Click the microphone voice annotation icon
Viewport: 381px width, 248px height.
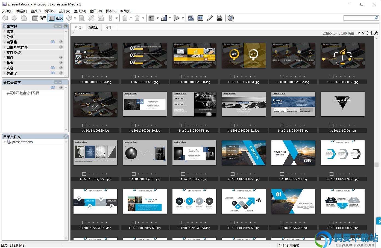point(110,18)
